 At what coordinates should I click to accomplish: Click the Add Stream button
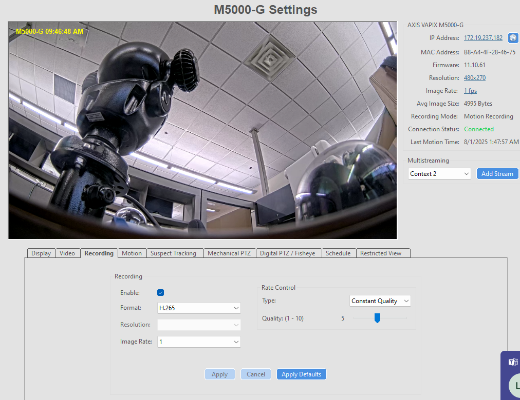497,174
